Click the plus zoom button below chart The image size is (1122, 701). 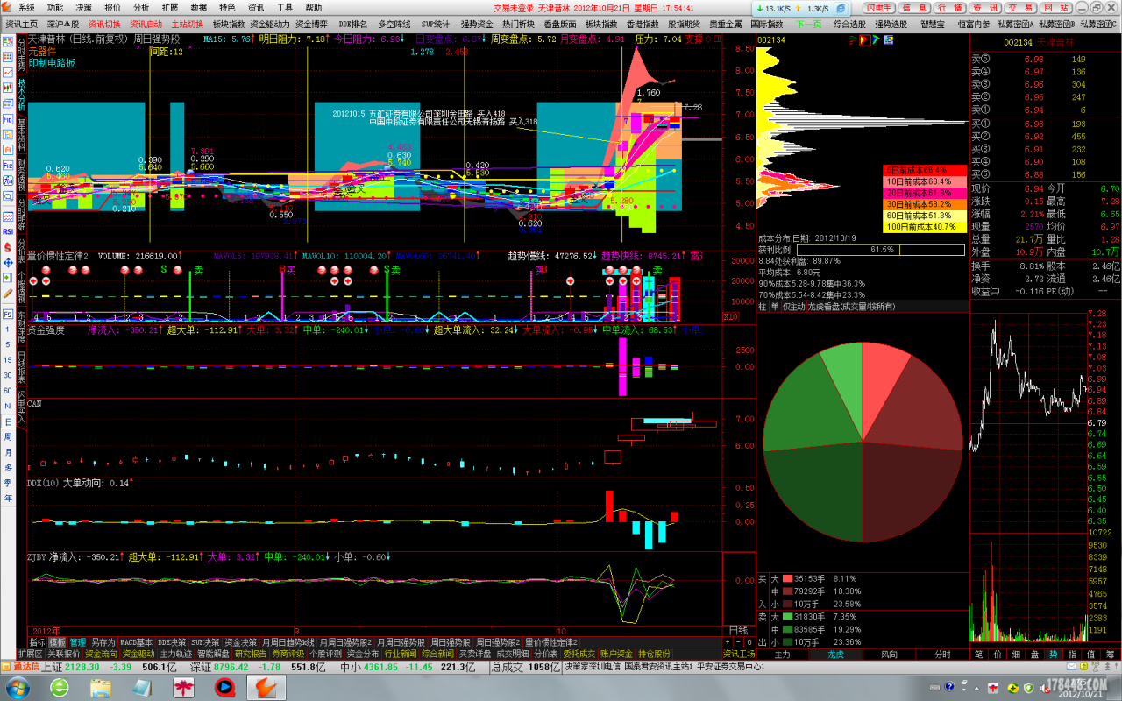click(727, 642)
